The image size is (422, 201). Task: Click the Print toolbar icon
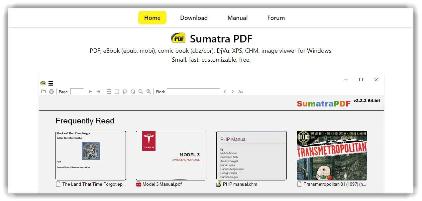point(52,92)
